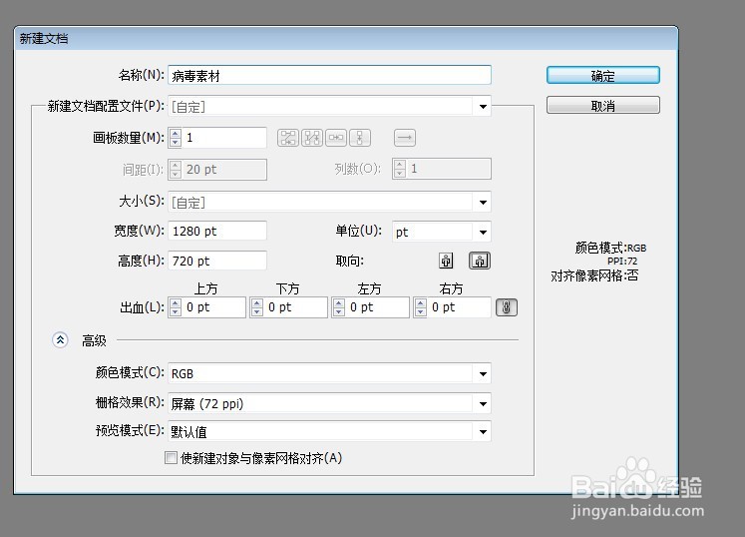Click the 画板数量 value field
Viewport: 745px width, 537px height.
point(224,138)
